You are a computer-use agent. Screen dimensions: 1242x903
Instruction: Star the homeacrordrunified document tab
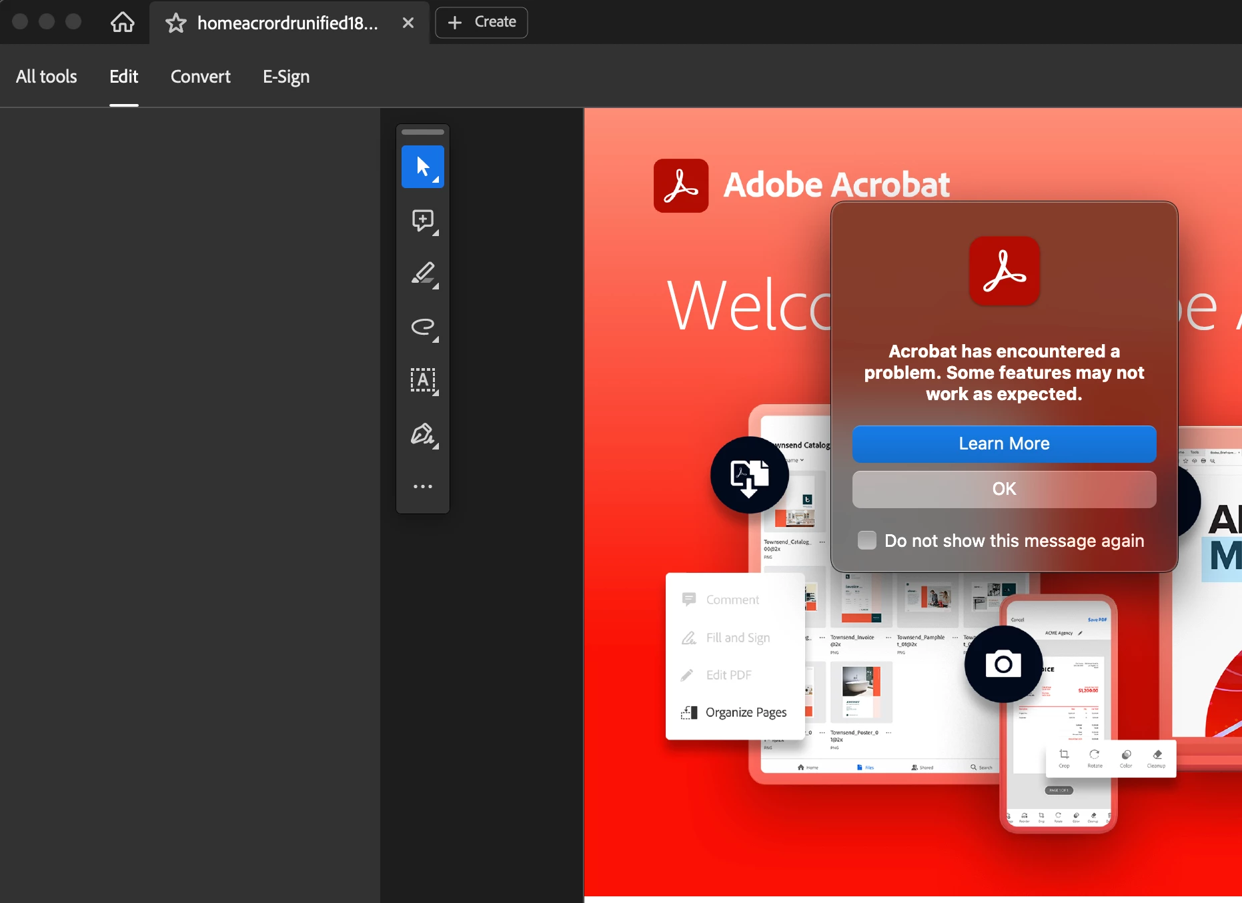[176, 23]
